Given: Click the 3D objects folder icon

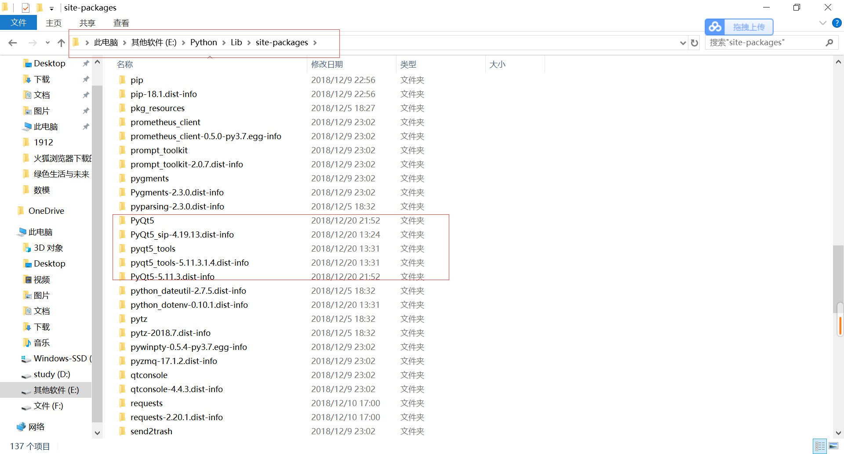Looking at the screenshot, I should 27,248.
